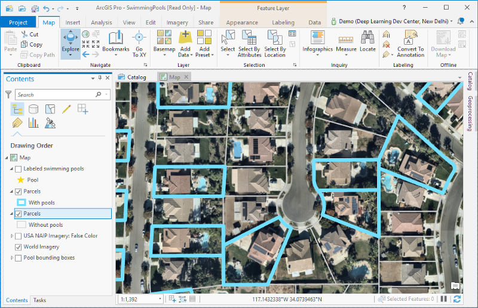Open the map scale dropdown
This screenshot has width=478, height=308.
tap(160, 298)
